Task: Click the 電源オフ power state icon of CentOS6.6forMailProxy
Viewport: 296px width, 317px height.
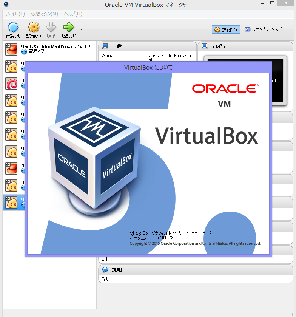Action: pos(24,51)
